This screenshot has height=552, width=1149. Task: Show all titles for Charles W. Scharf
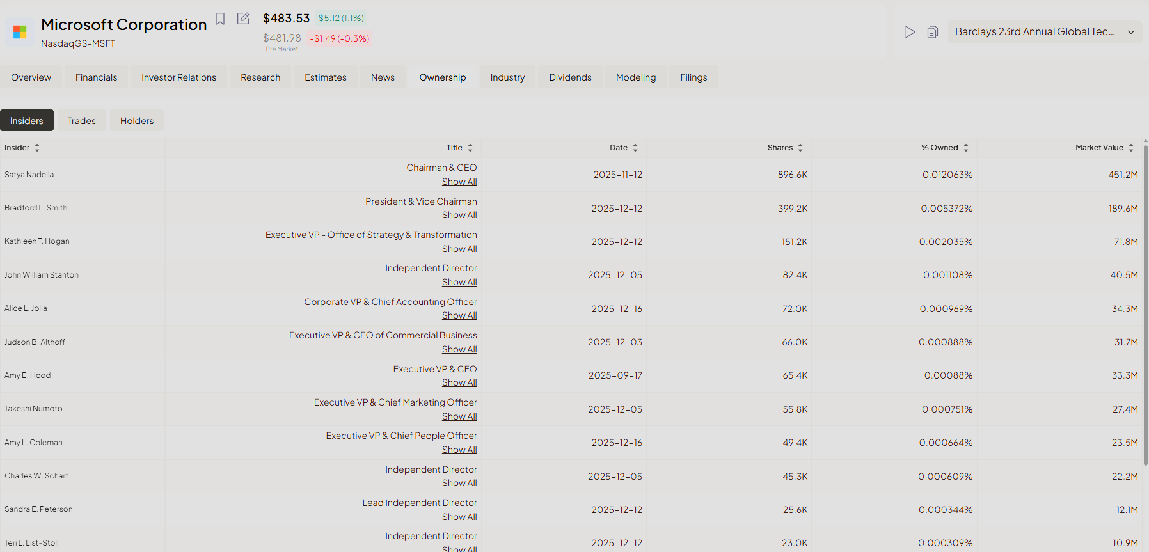click(459, 483)
